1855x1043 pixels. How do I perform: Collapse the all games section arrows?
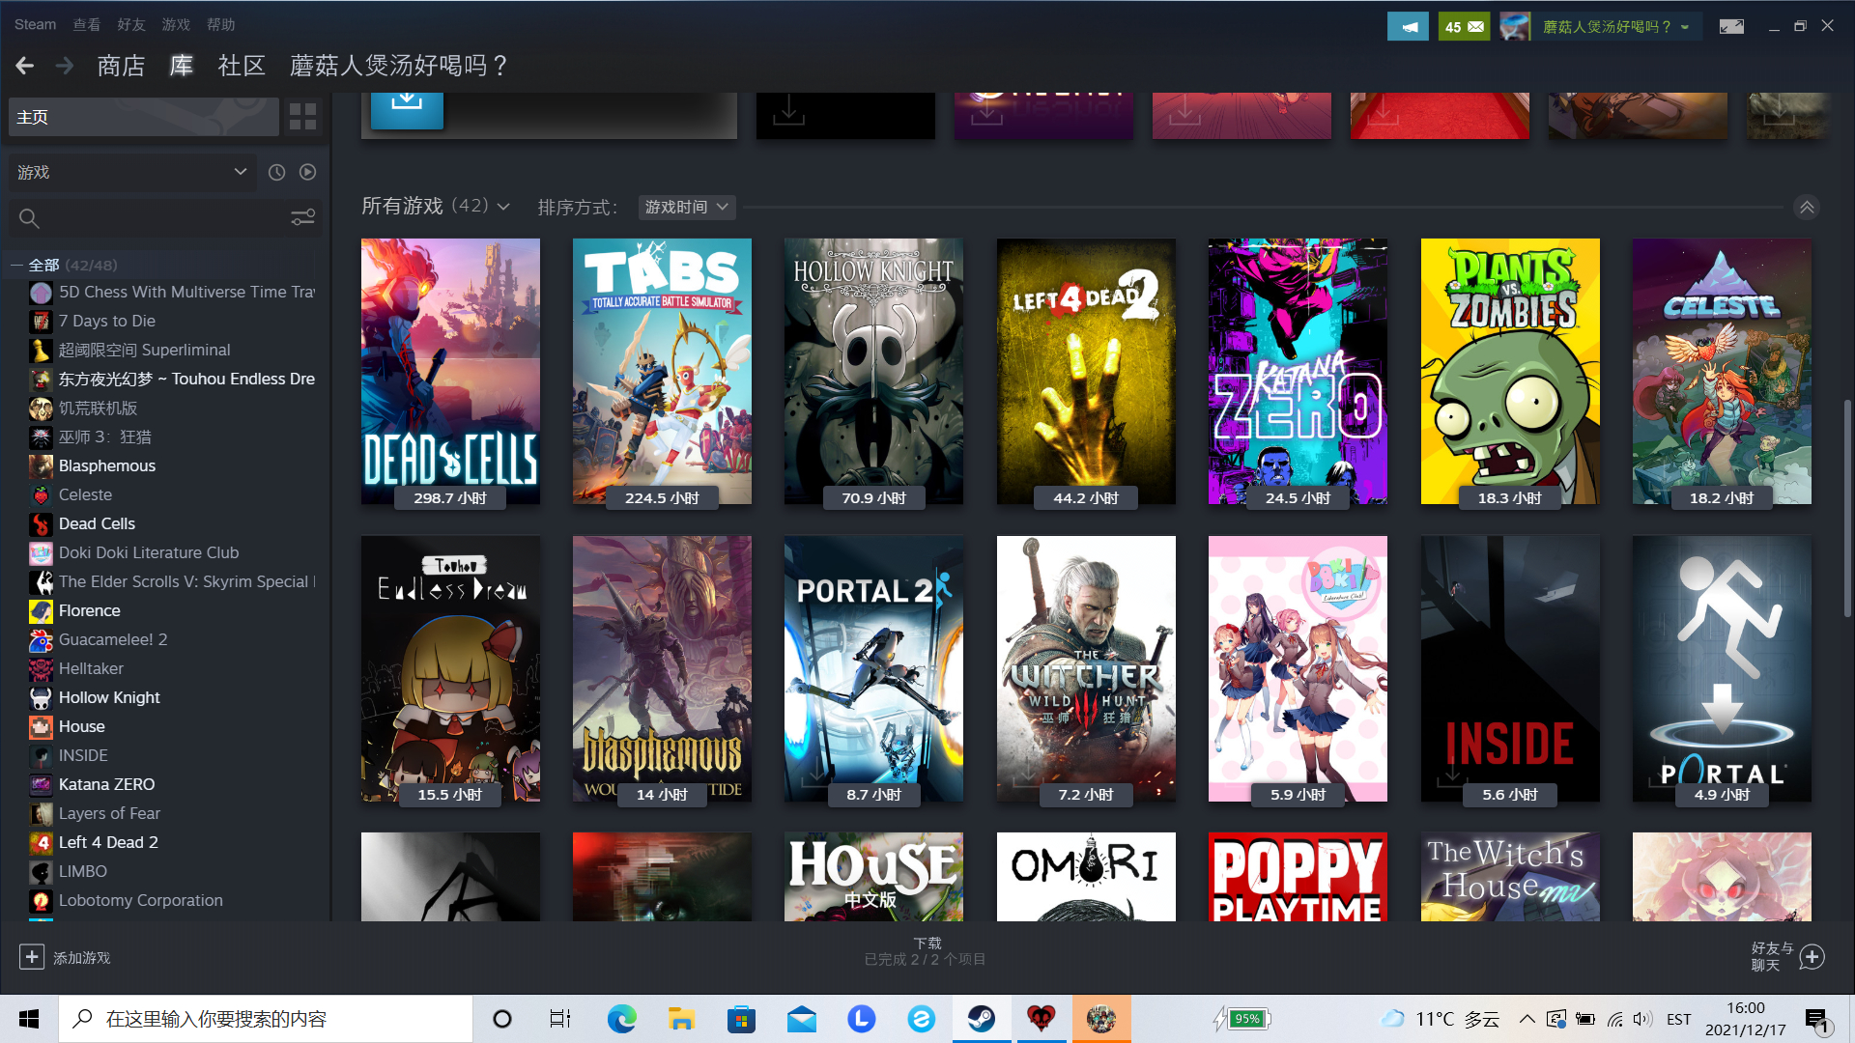pos(1807,208)
